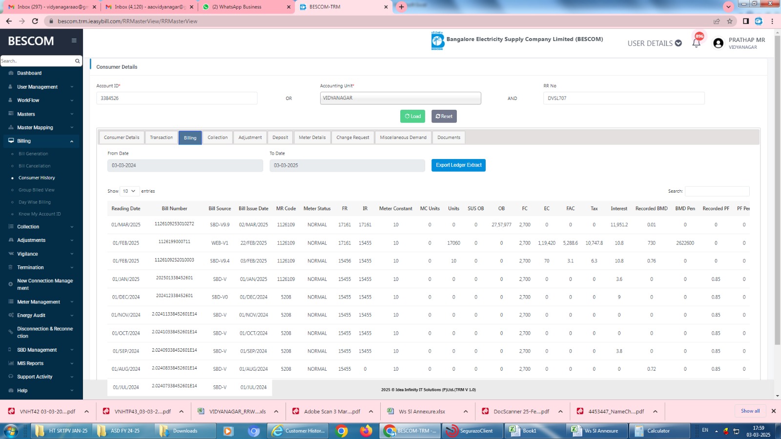Click the RR No input field
Viewport: 781px width, 439px height.
coord(624,98)
